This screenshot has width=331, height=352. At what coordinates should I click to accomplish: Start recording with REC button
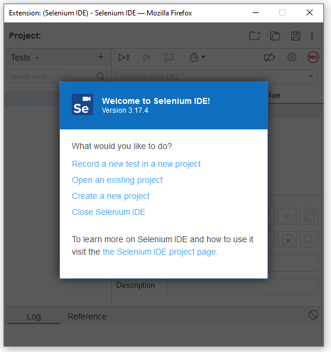point(313,57)
